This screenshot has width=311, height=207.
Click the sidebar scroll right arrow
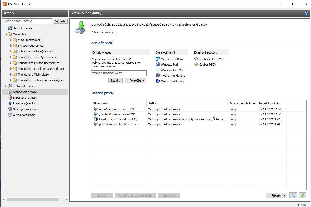point(66,199)
